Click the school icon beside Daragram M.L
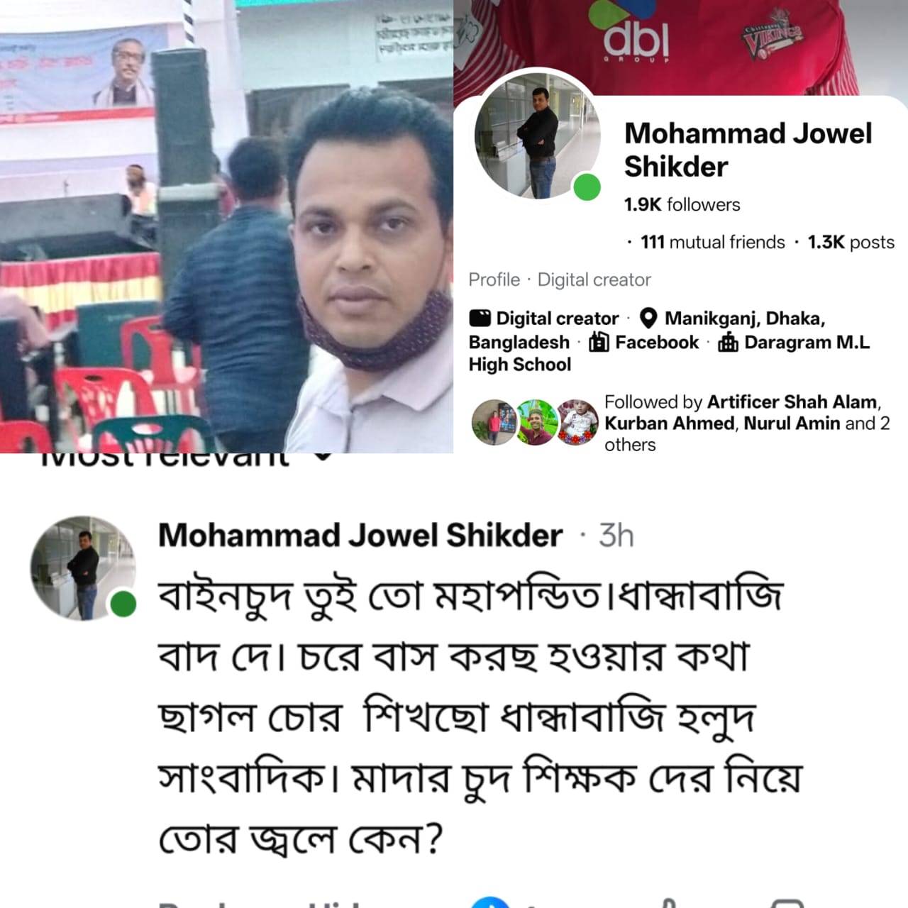Image resolution: width=908 pixels, height=908 pixels. [x=728, y=342]
